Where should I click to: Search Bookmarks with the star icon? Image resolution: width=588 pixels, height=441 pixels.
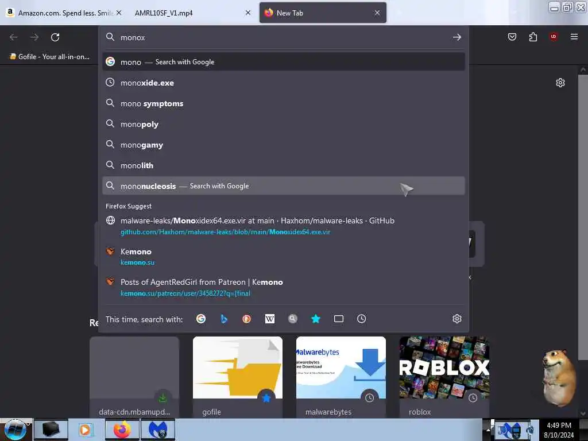coord(316,319)
